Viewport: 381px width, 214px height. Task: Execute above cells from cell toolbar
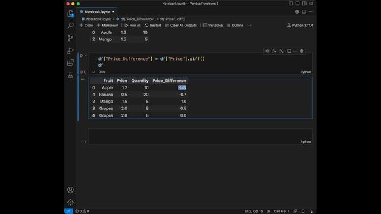(274, 51)
